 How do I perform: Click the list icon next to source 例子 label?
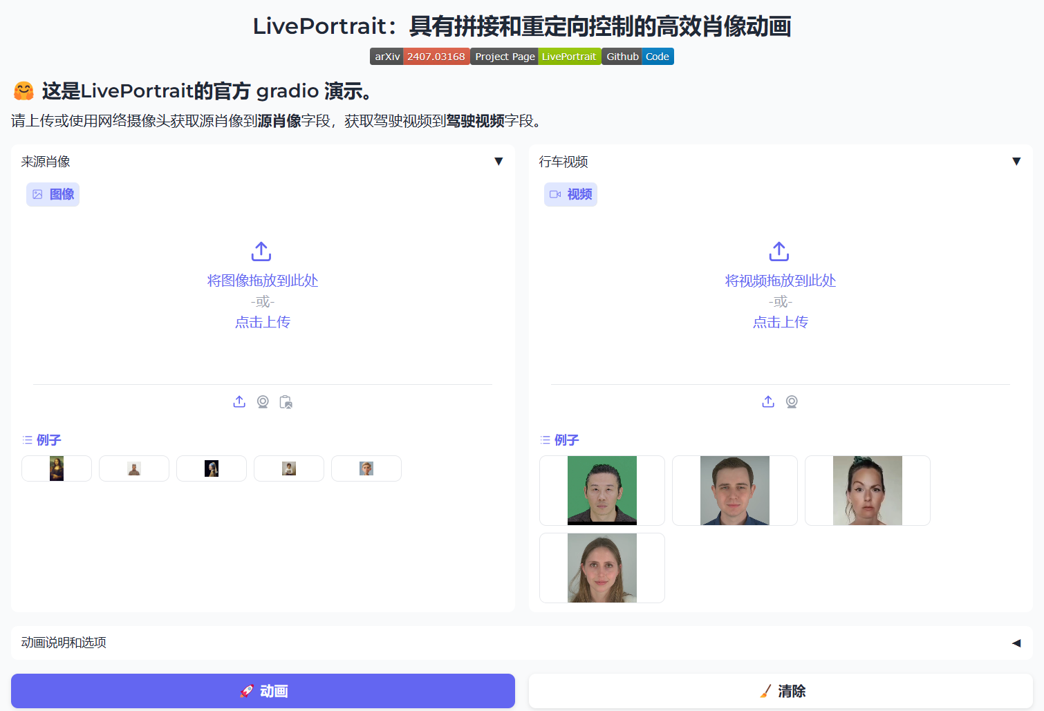[x=26, y=439]
